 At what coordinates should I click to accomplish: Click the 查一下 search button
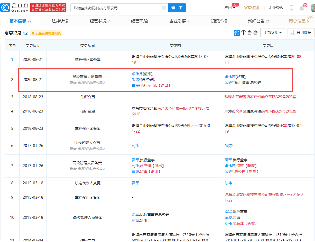click(177, 8)
